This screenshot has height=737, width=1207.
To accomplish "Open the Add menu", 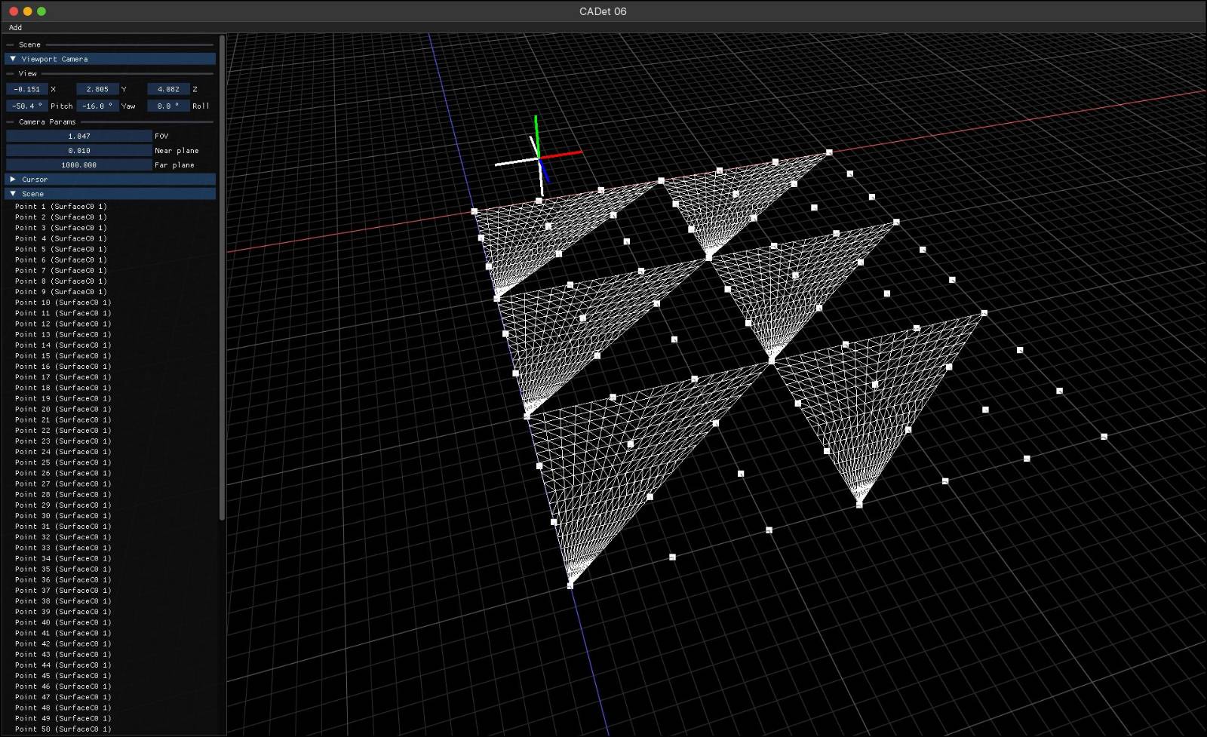I will [x=15, y=27].
